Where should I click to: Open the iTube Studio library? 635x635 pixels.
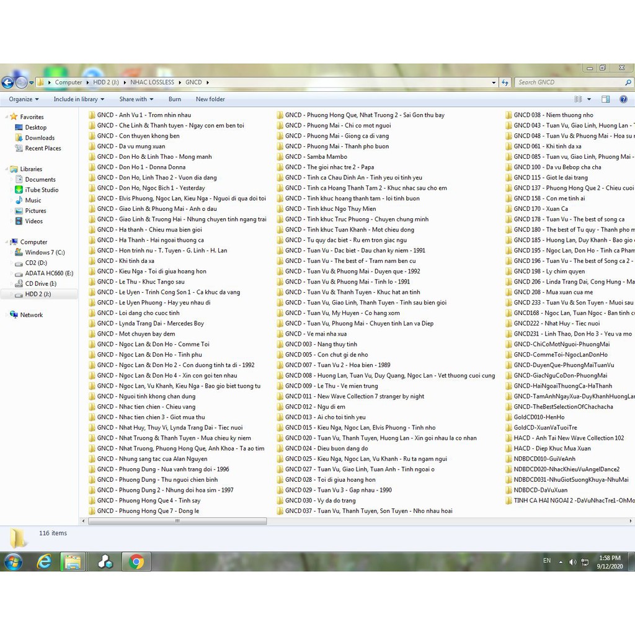(x=42, y=190)
